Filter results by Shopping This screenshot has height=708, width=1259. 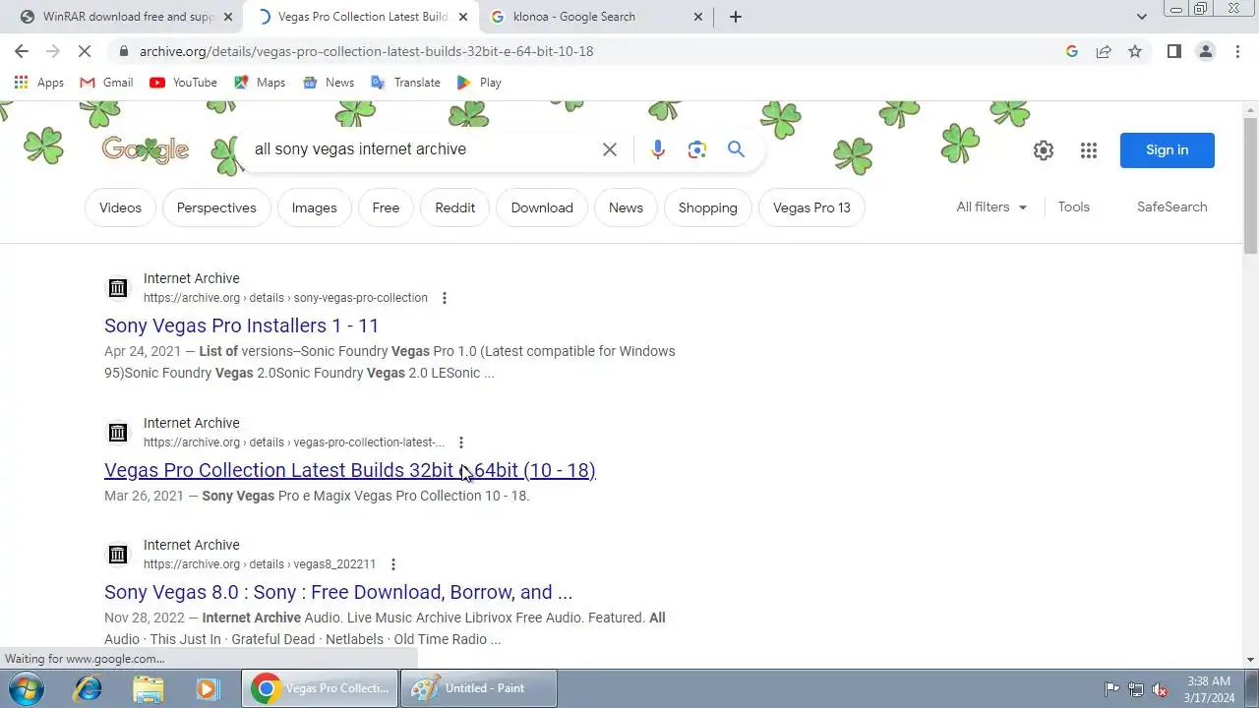tap(707, 207)
